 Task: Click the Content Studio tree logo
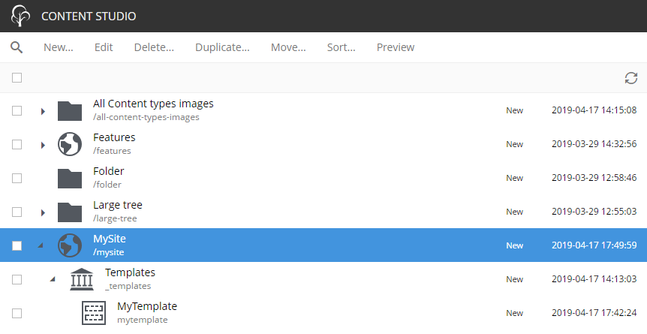tap(20, 16)
